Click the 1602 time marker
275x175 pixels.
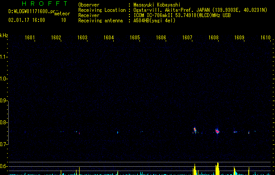point(56,38)
